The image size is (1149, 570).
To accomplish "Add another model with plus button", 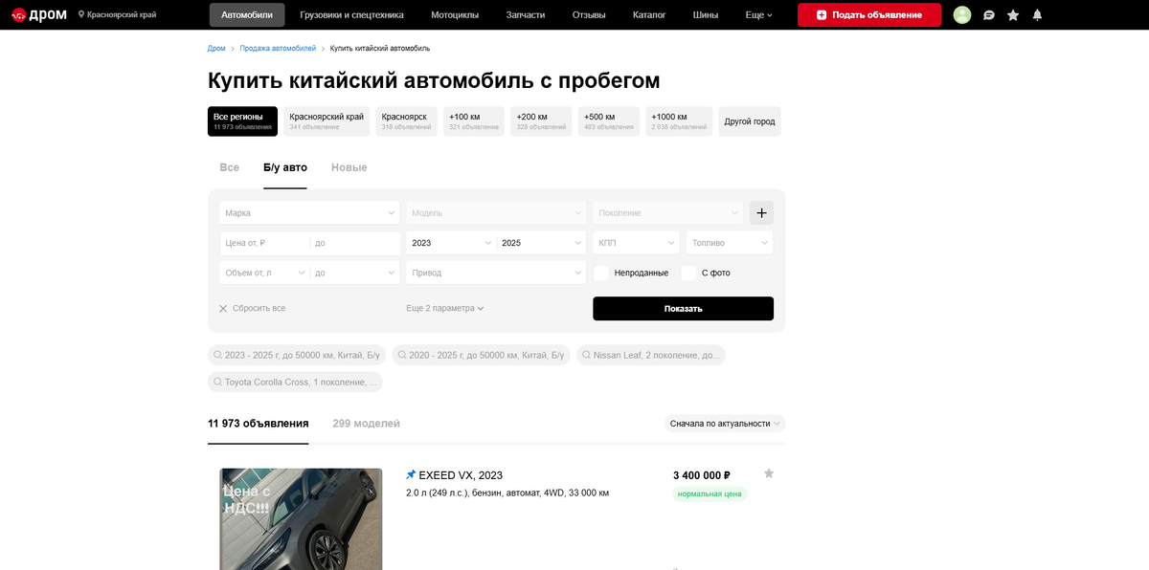I will pos(761,212).
